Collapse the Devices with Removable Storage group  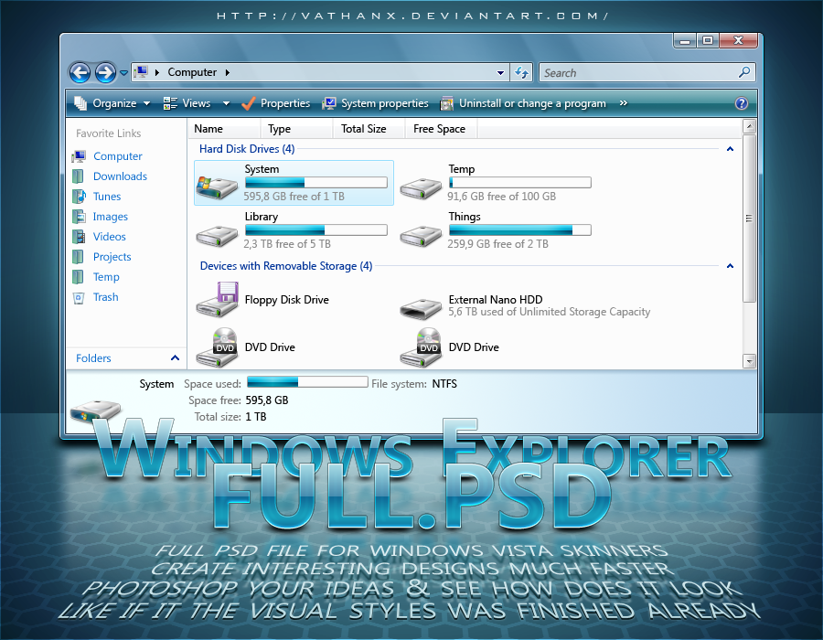coord(730,266)
